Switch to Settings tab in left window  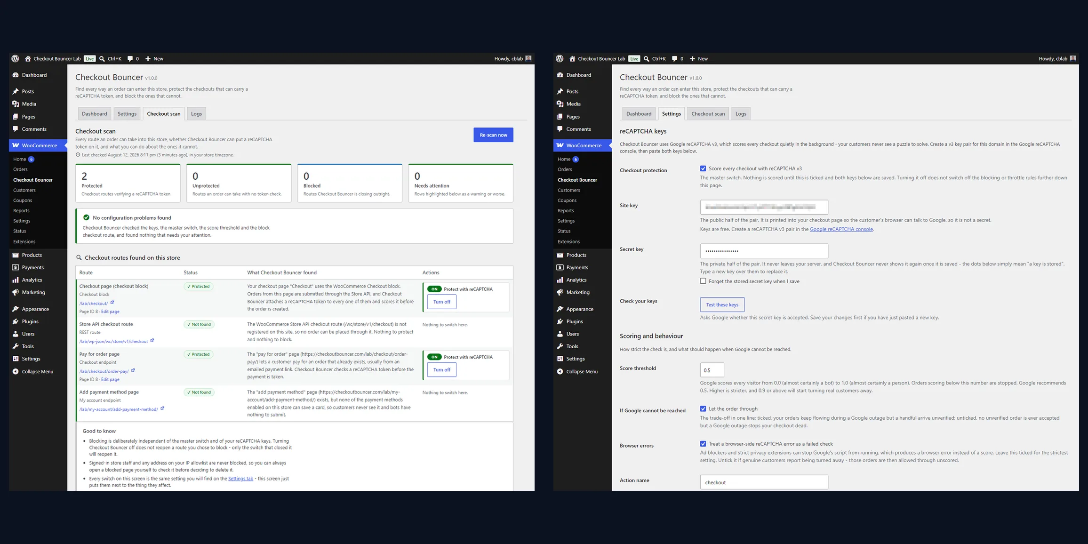coord(127,114)
